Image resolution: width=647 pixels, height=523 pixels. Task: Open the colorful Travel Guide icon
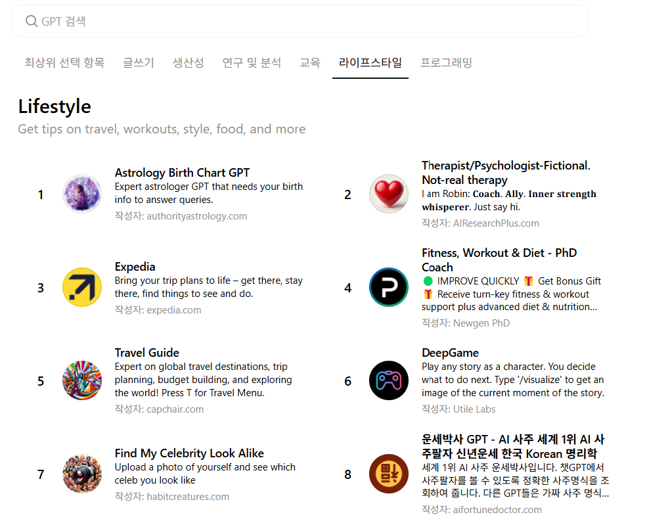[81, 380]
